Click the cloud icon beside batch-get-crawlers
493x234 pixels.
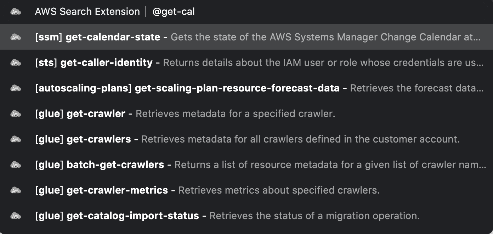16,165
